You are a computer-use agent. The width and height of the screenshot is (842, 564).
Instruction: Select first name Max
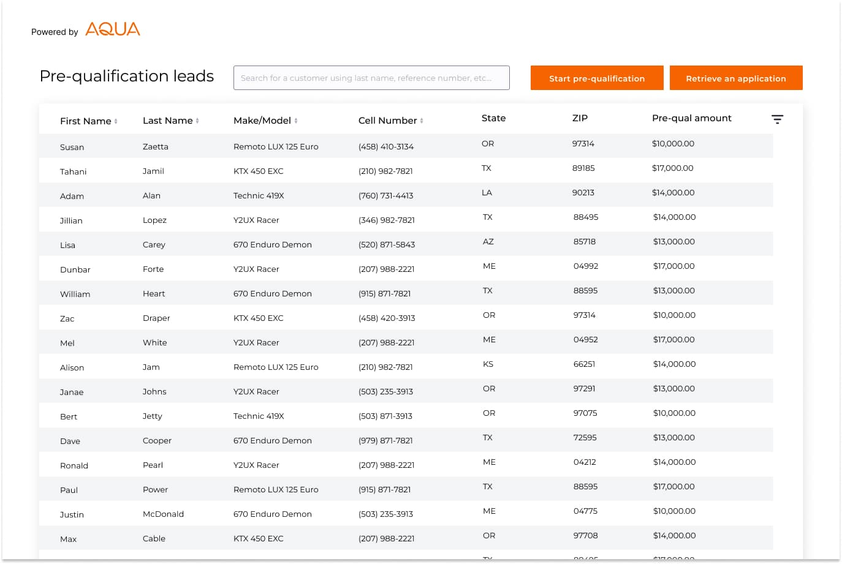point(68,539)
